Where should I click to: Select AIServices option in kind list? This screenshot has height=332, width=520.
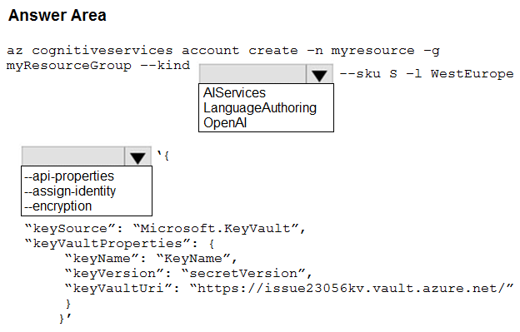click(234, 92)
